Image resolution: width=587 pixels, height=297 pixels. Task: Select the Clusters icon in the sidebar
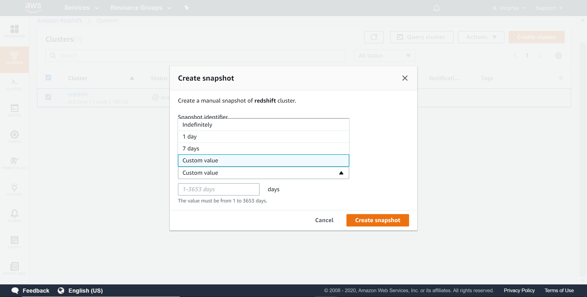pos(14,58)
